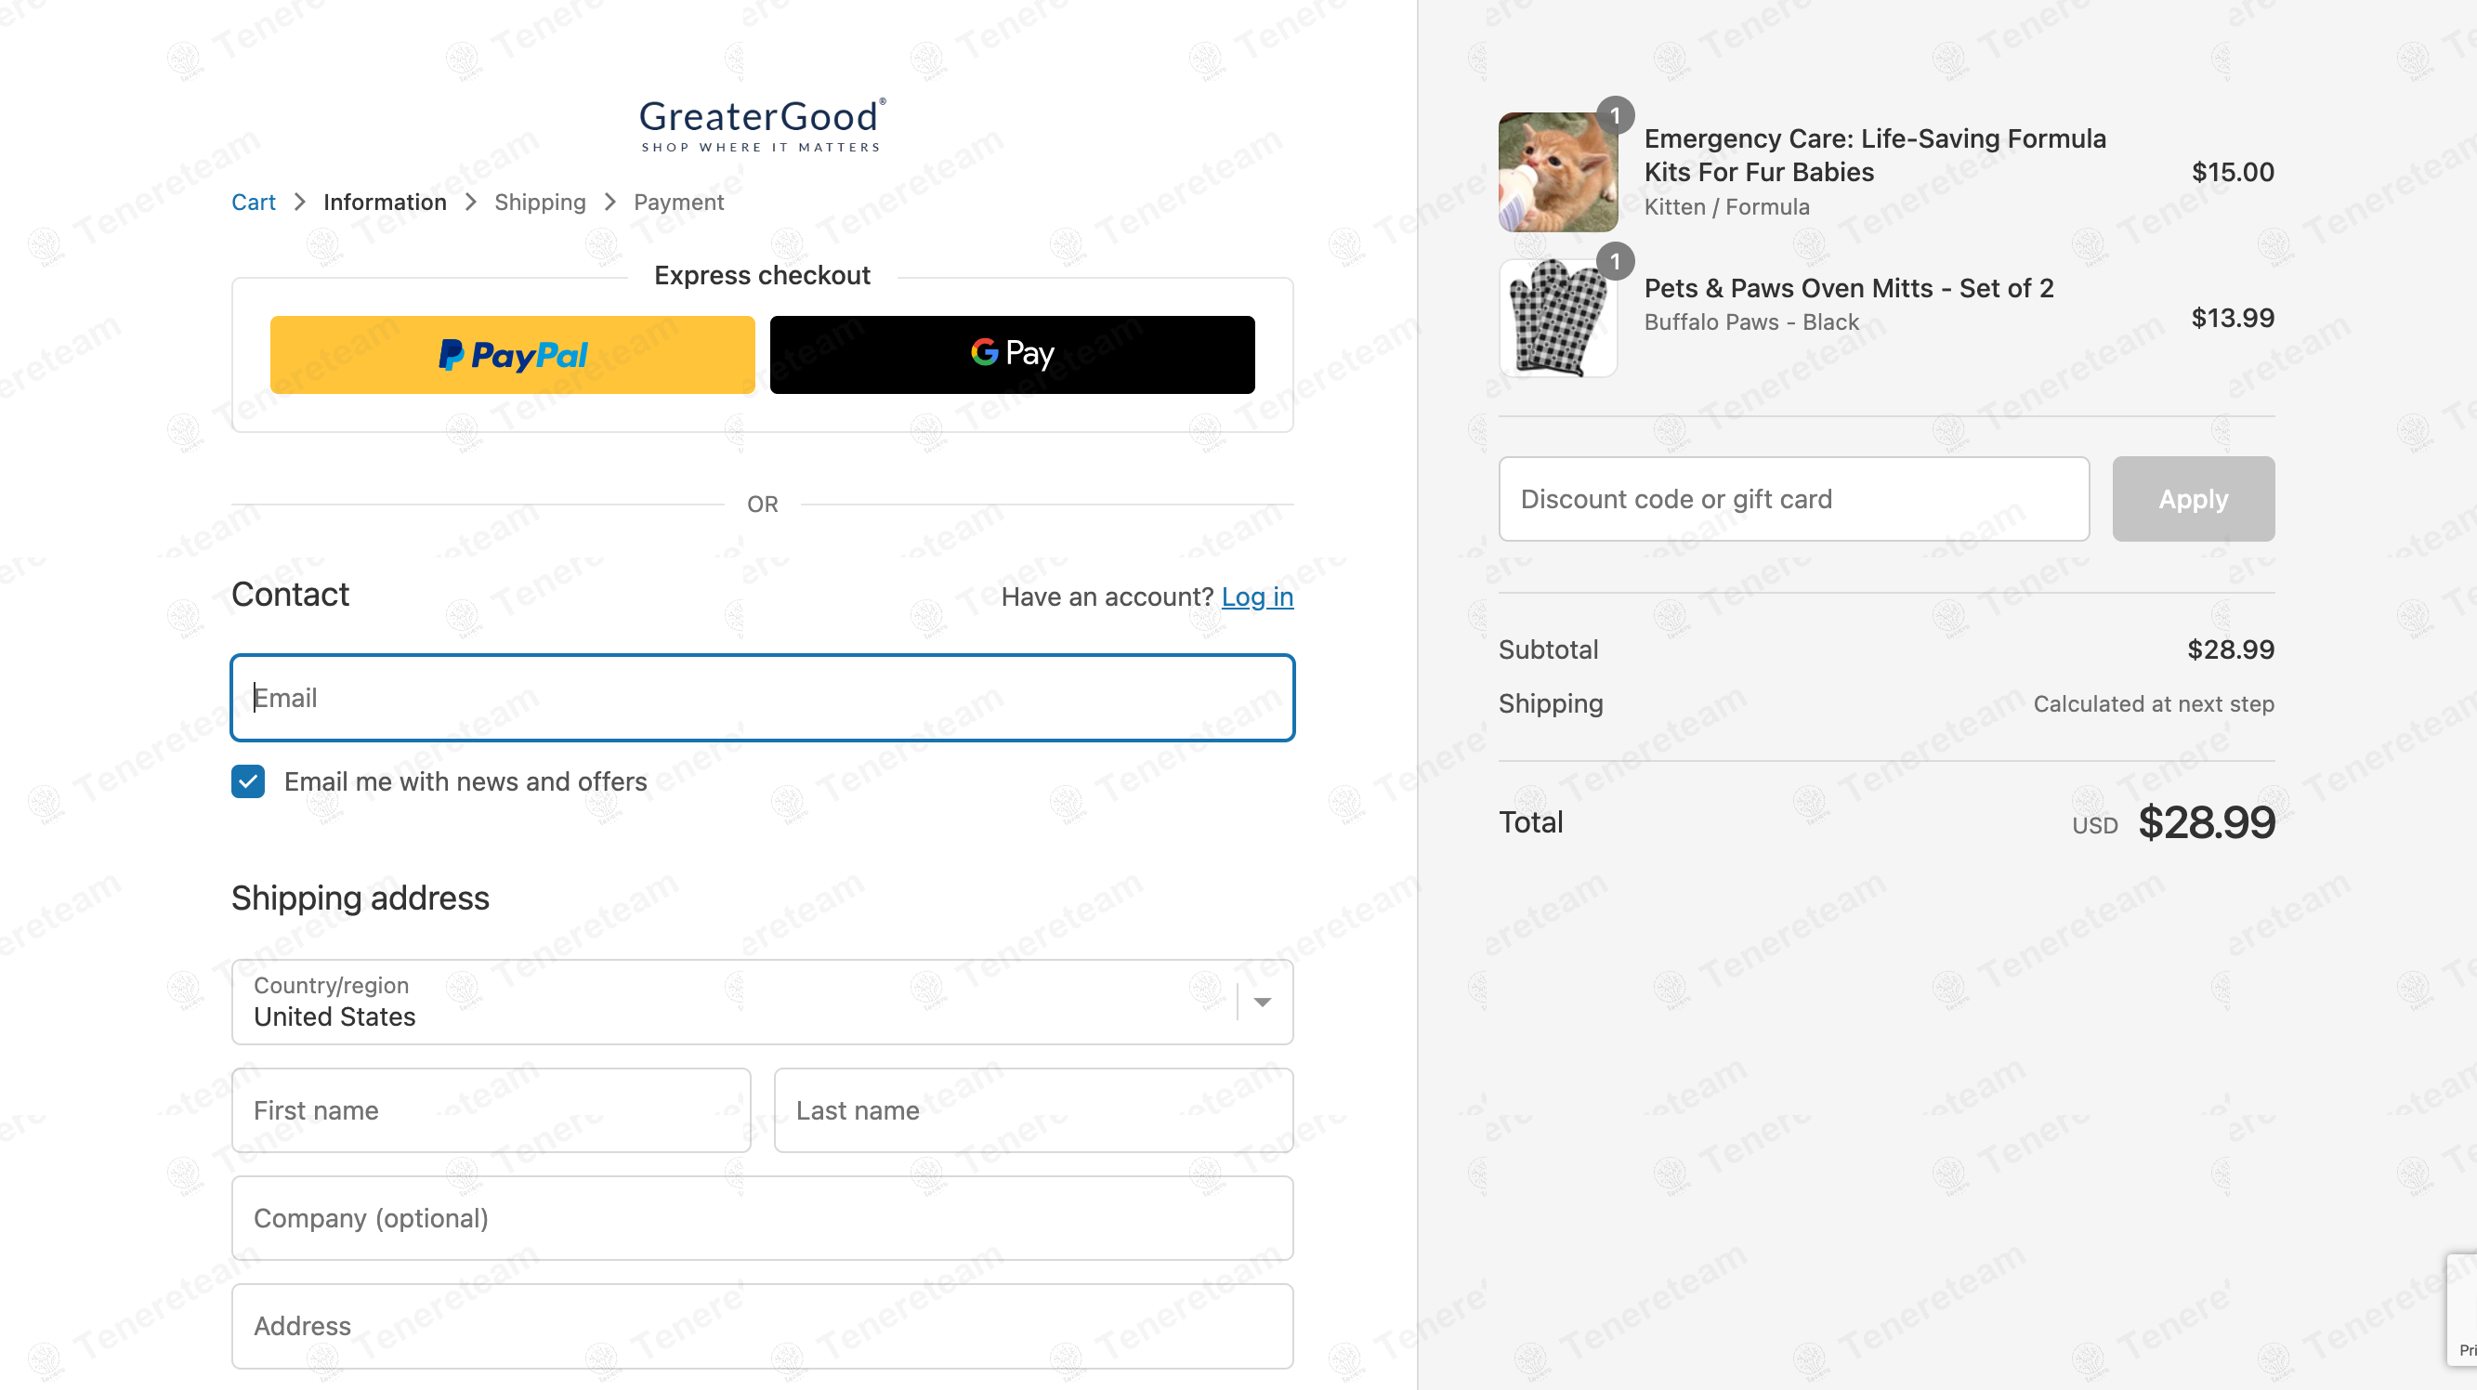Click the oven mitts quantity badge

1616,262
